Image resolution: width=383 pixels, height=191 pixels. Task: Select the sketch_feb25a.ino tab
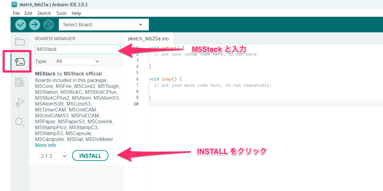pos(148,39)
